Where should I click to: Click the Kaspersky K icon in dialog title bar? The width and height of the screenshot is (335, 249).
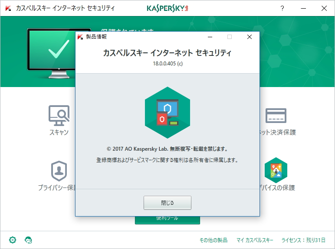tap(80, 37)
